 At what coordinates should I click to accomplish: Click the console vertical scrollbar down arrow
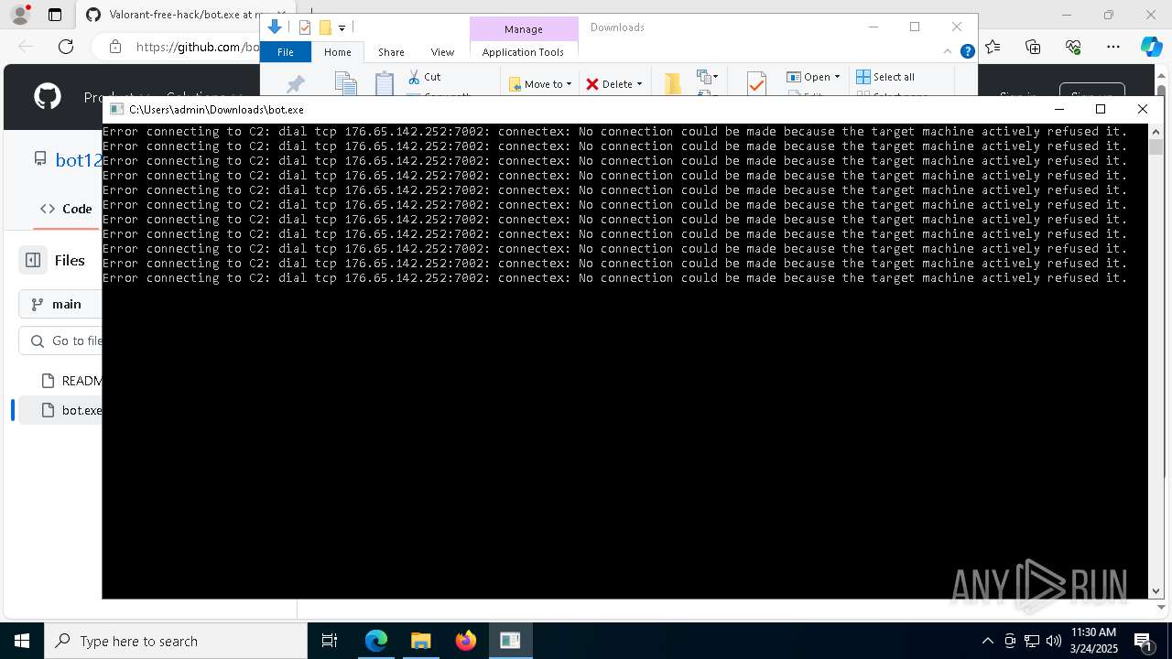coord(1156,591)
